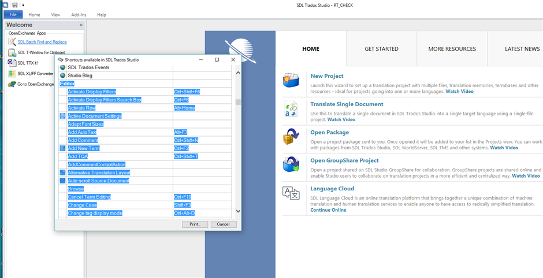The image size is (543, 278).
Task: Click the Open Package icon
Action: 291,137
